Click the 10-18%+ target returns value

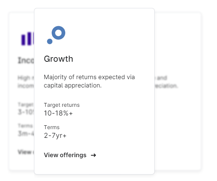click(x=58, y=113)
